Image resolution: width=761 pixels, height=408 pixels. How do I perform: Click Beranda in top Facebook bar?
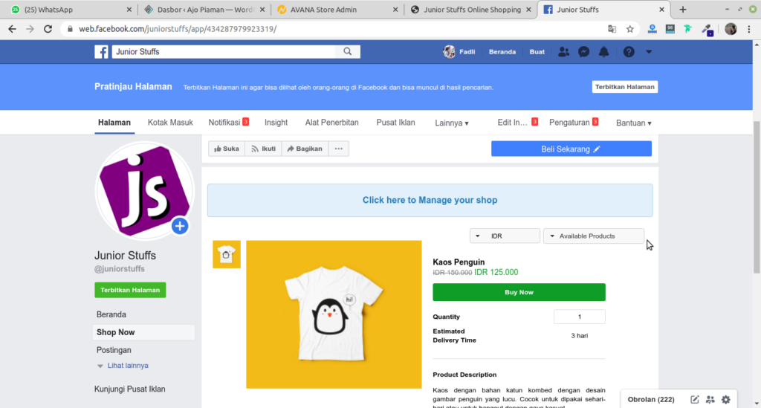(x=502, y=52)
